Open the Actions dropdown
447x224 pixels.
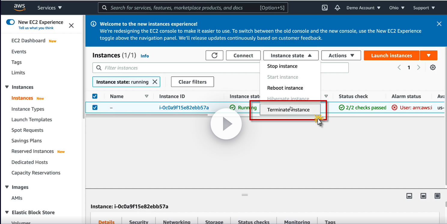point(341,55)
